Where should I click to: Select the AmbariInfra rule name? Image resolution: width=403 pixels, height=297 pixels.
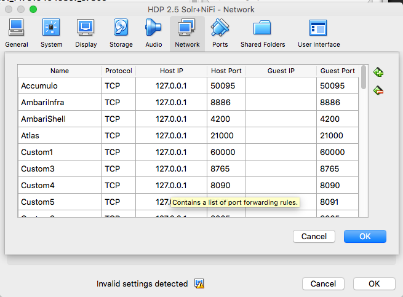[60, 102]
